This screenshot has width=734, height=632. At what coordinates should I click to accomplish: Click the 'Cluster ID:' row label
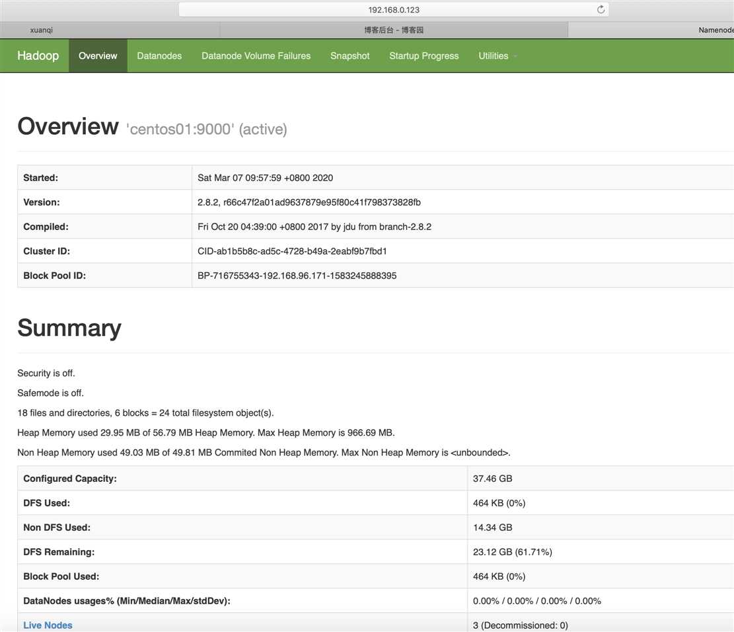point(47,251)
